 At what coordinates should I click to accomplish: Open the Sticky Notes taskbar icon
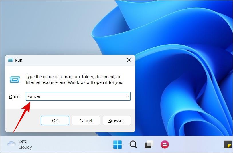(x=228, y=144)
